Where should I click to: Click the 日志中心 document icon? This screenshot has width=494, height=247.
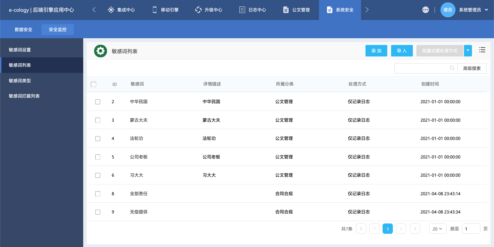(242, 10)
